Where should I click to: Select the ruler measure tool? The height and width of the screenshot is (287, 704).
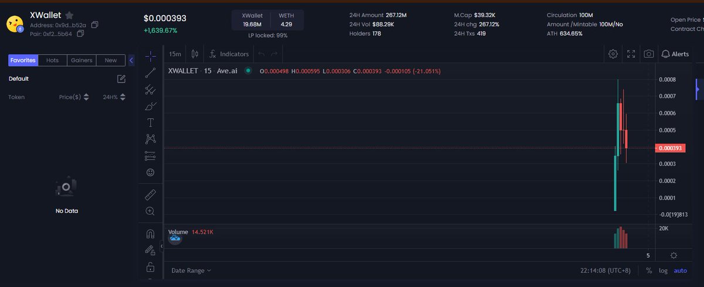151,194
